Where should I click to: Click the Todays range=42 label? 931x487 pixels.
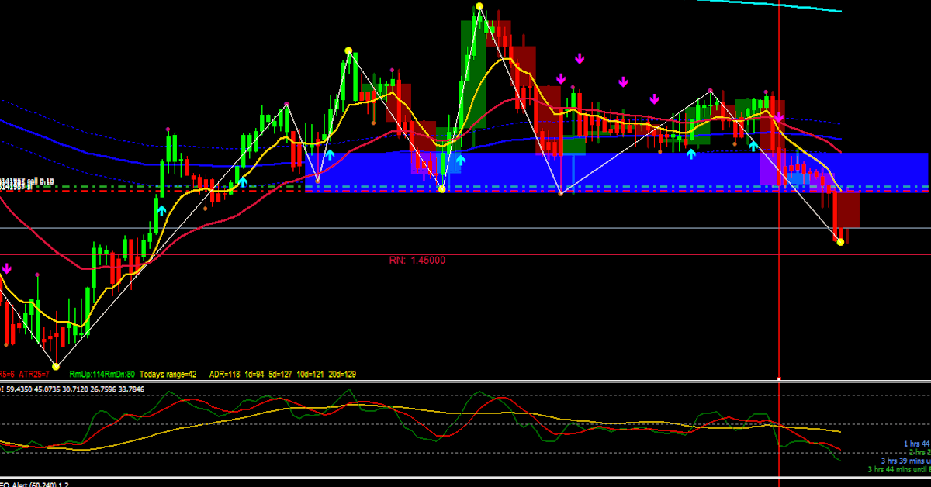click(168, 375)
